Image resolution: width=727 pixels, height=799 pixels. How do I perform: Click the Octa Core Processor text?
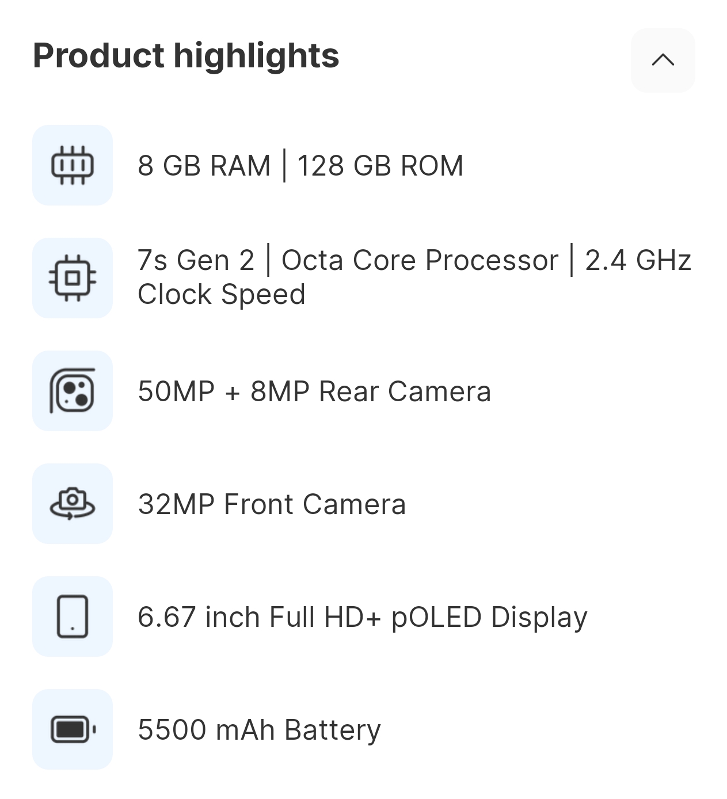420,260
